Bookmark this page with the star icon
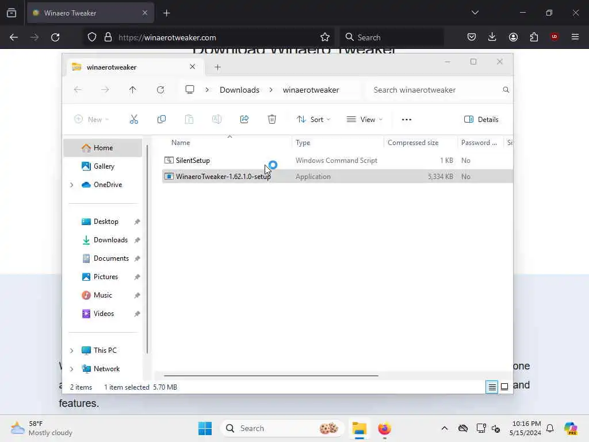Viewport: 589px width, 442px height. (x=325, y=37)
